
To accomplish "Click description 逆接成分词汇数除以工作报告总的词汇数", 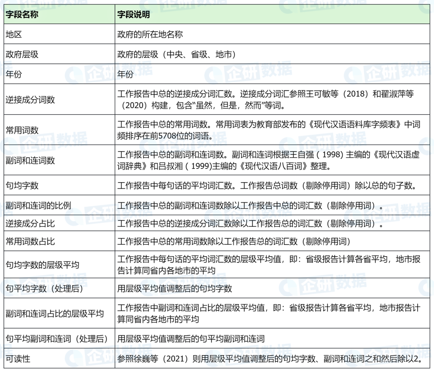I will (x=272, y=223).
